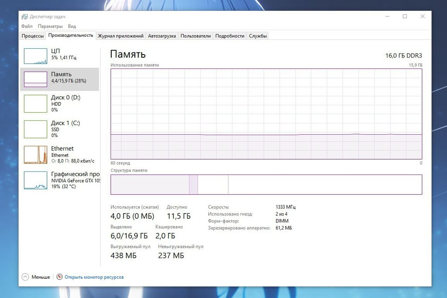Image resolution: width=447 pixels, height=298 pixels.
Task: Switch to the Процессы tab
Action: click(x=33, y=36)
